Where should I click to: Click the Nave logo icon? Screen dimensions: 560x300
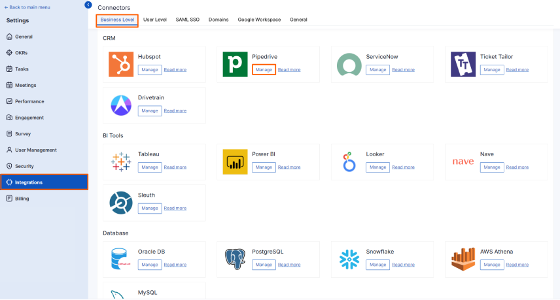463,161
